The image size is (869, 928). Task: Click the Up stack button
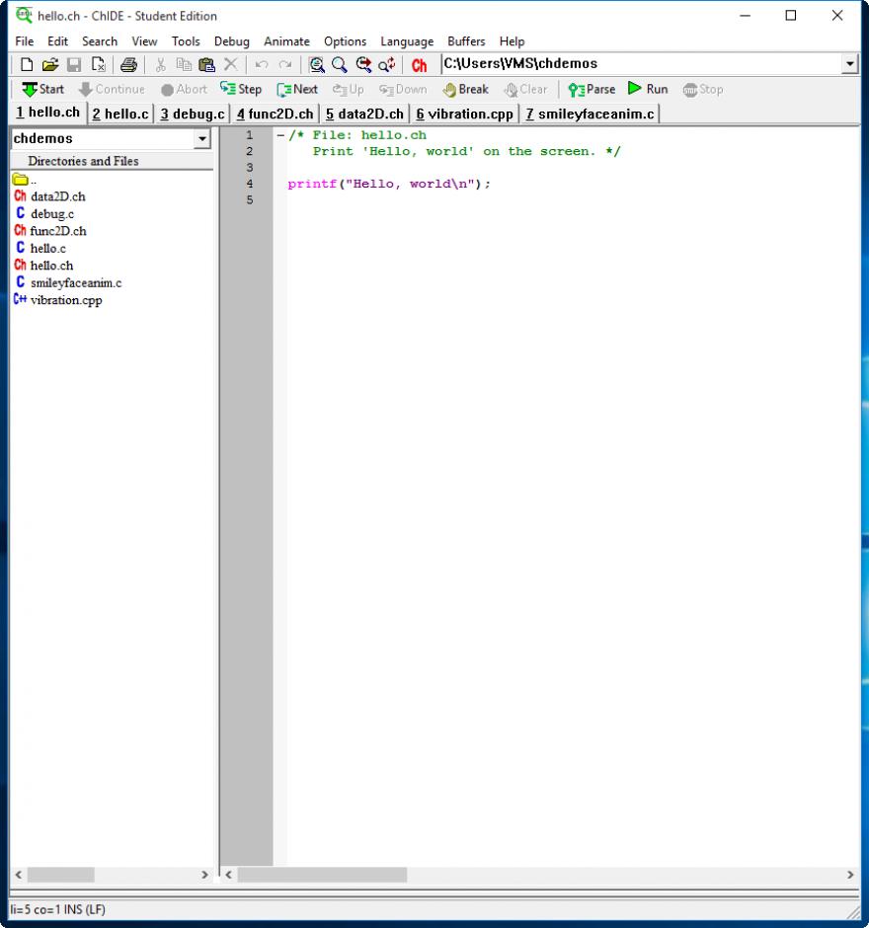(348, 90)
